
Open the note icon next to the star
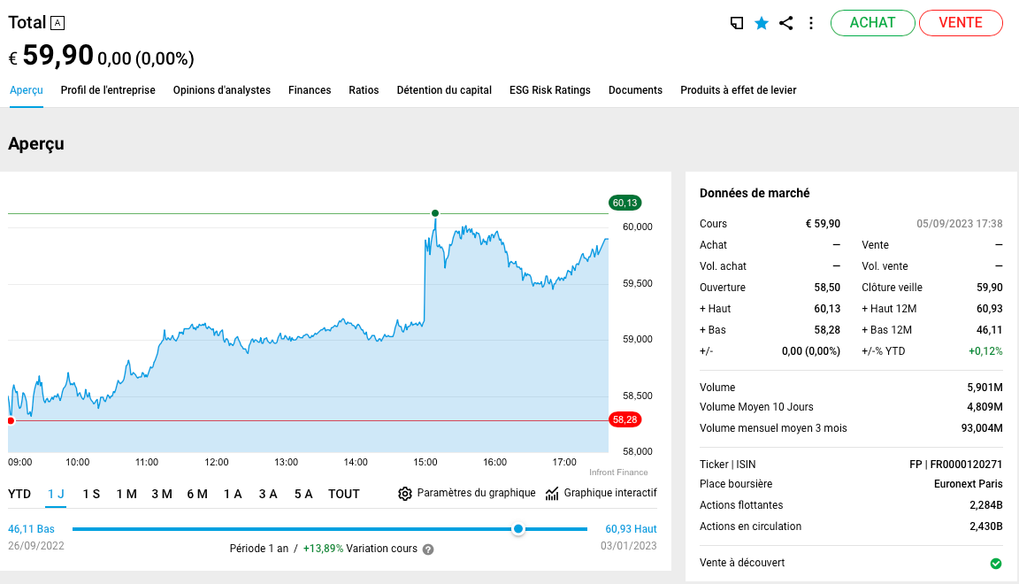(736, 23)
